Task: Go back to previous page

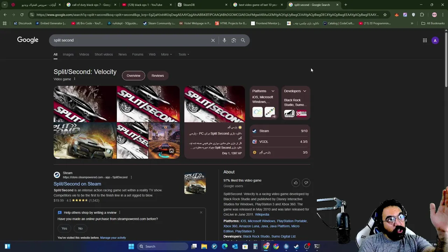Action: pyautogui.click(x=5, y=15)
